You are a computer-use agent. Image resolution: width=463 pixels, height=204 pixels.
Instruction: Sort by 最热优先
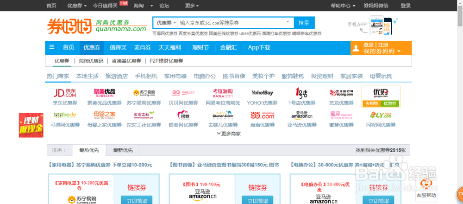(x=89, y=150)
